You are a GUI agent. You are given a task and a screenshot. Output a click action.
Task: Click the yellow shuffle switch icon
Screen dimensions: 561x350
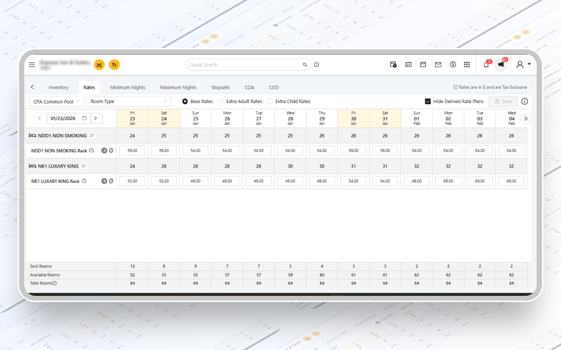point(99,65)
